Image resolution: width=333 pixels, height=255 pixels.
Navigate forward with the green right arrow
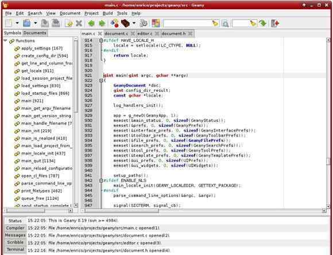click(102, 23)
